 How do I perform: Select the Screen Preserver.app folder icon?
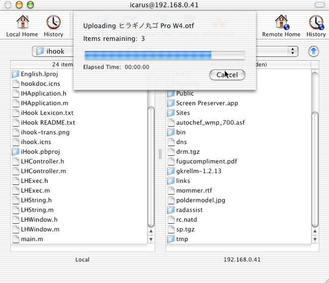click(x=171, y=103)
